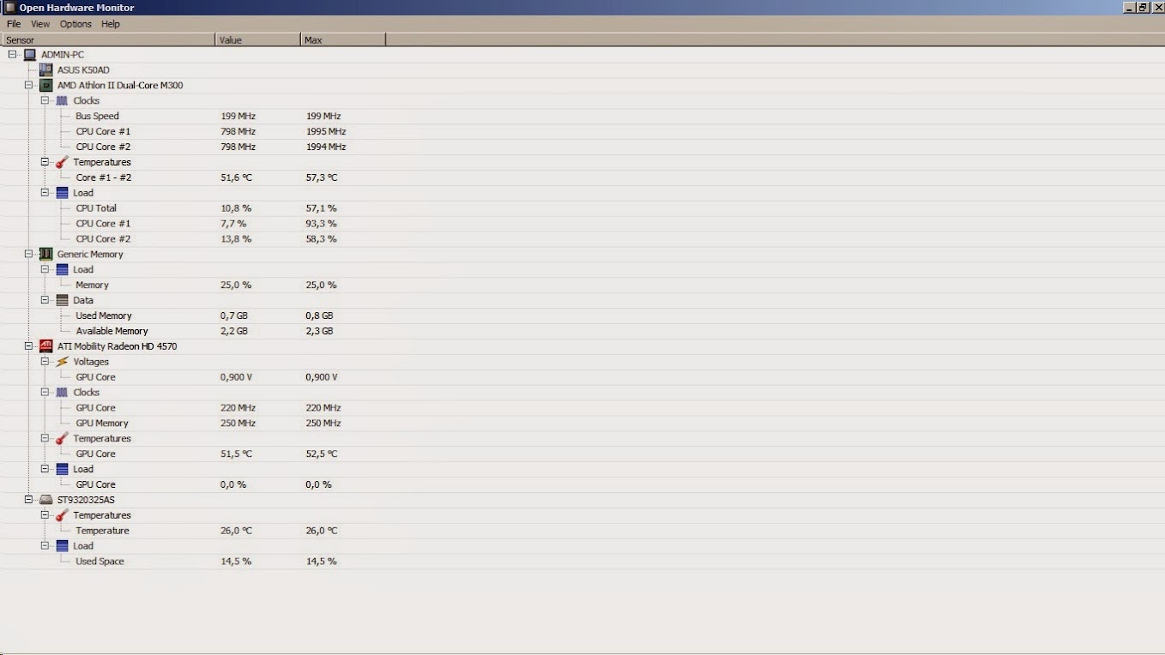Image resolution: width=1165 pixels, height=655 pixels.
Task: Click the Load icon under ST9320325AS
Action: tap(62, 546)
